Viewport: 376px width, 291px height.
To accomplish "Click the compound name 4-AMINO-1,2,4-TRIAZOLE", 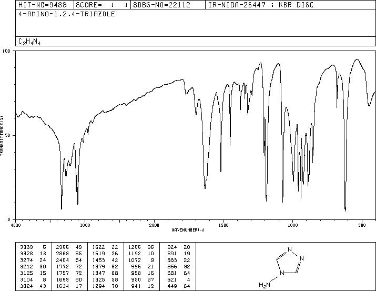I will click(67, 14).
